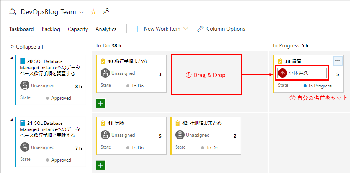
Task: Click Unassigned avatar on task 40
Action: pyautogui.click(x=105, y=73)
